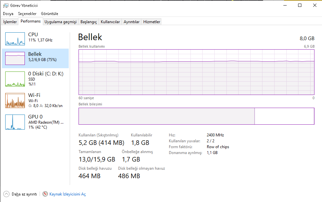Open the Seçenekler menu
This screenshot has width=322, height=202.
click(27, 14)
